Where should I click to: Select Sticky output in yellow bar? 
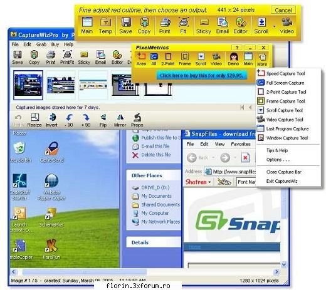[204, 26]
